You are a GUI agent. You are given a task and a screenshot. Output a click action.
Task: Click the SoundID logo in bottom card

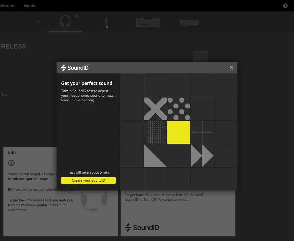point(142,228)
